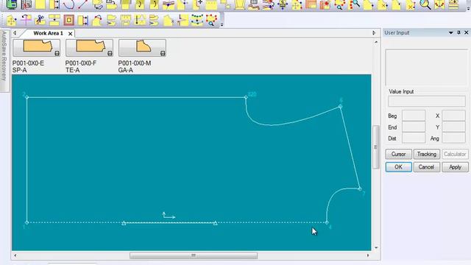Click the 'TE-A' piece label text

72,70
